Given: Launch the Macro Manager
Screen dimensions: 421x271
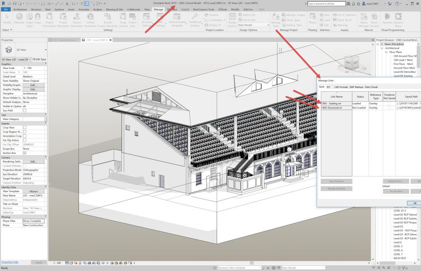Looking at the screenshot, I should (x=364, y=18).
